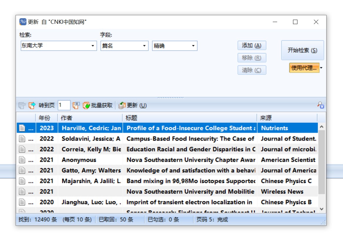Screen dimensions: 343x248
Task: Click the next page arrow icon
Action: [x=32, y=105]
